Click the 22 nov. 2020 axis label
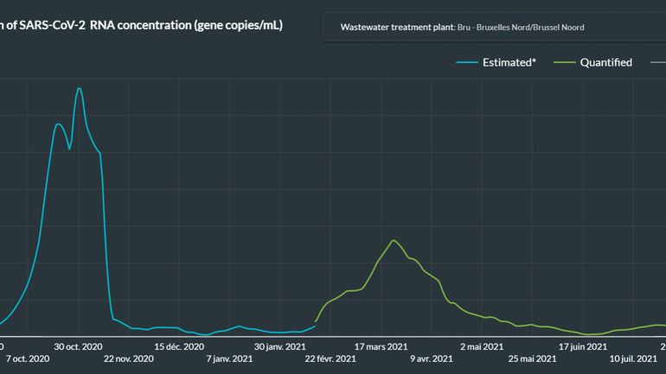666x374 pixels. (x=128, y=358)
